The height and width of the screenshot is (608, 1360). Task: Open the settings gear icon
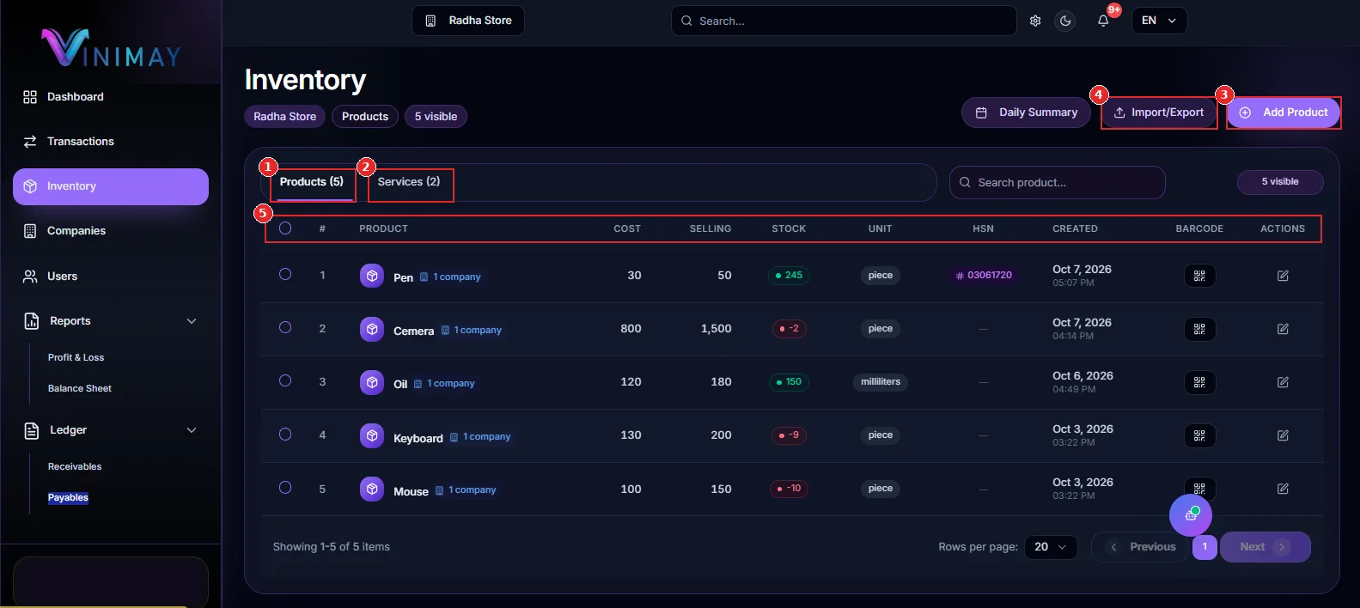pos(1035,21)
